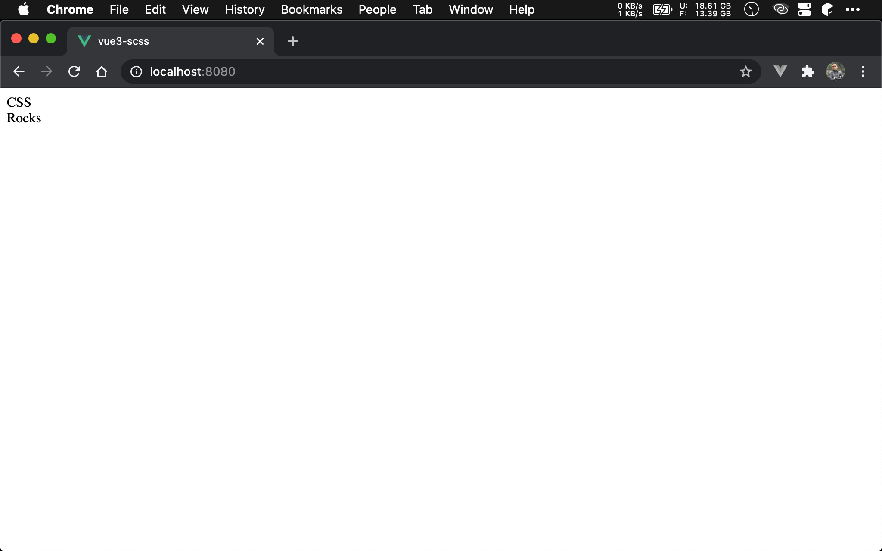Click the browser back arrow
Screen dimensions: 882x551
(19, 71)
